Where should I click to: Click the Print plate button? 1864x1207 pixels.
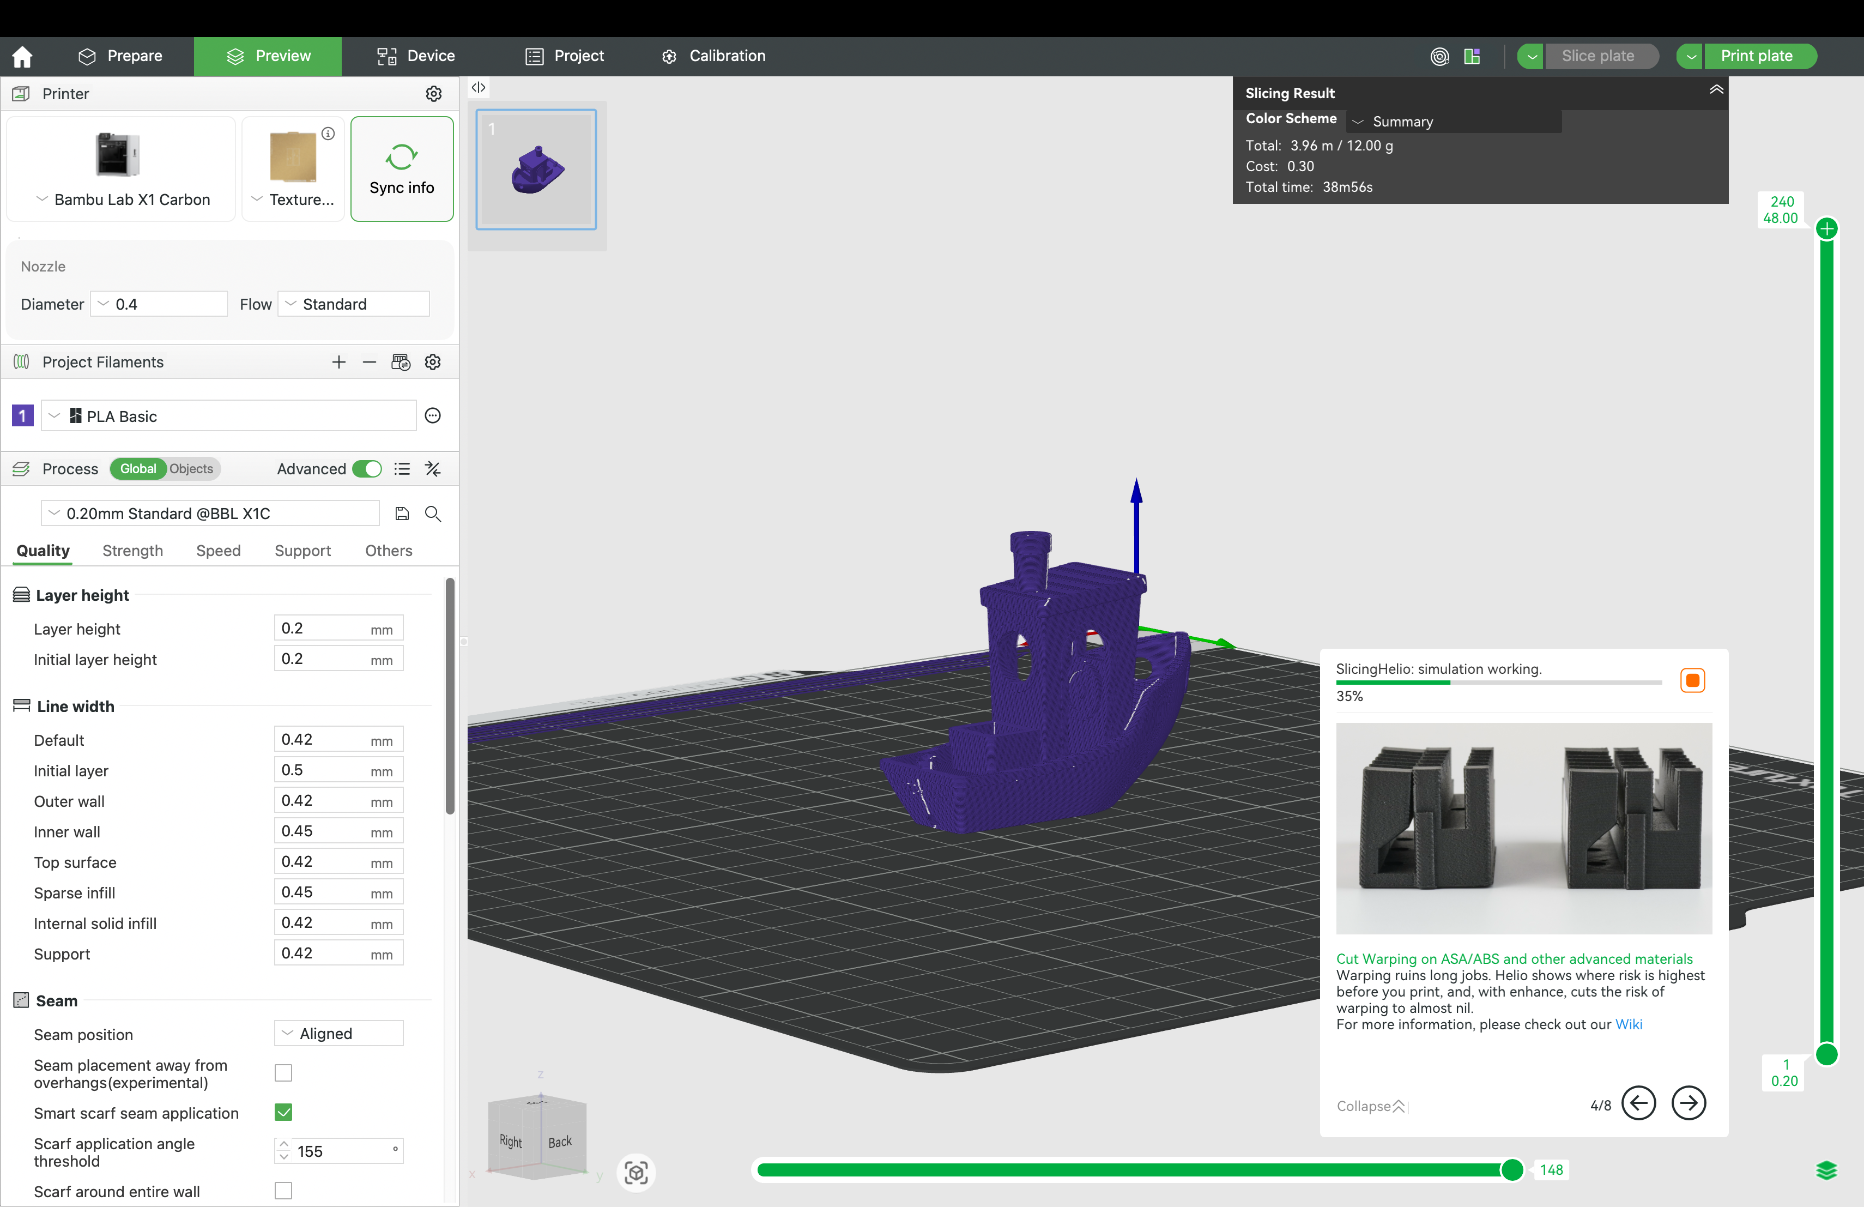[1756, 56]
